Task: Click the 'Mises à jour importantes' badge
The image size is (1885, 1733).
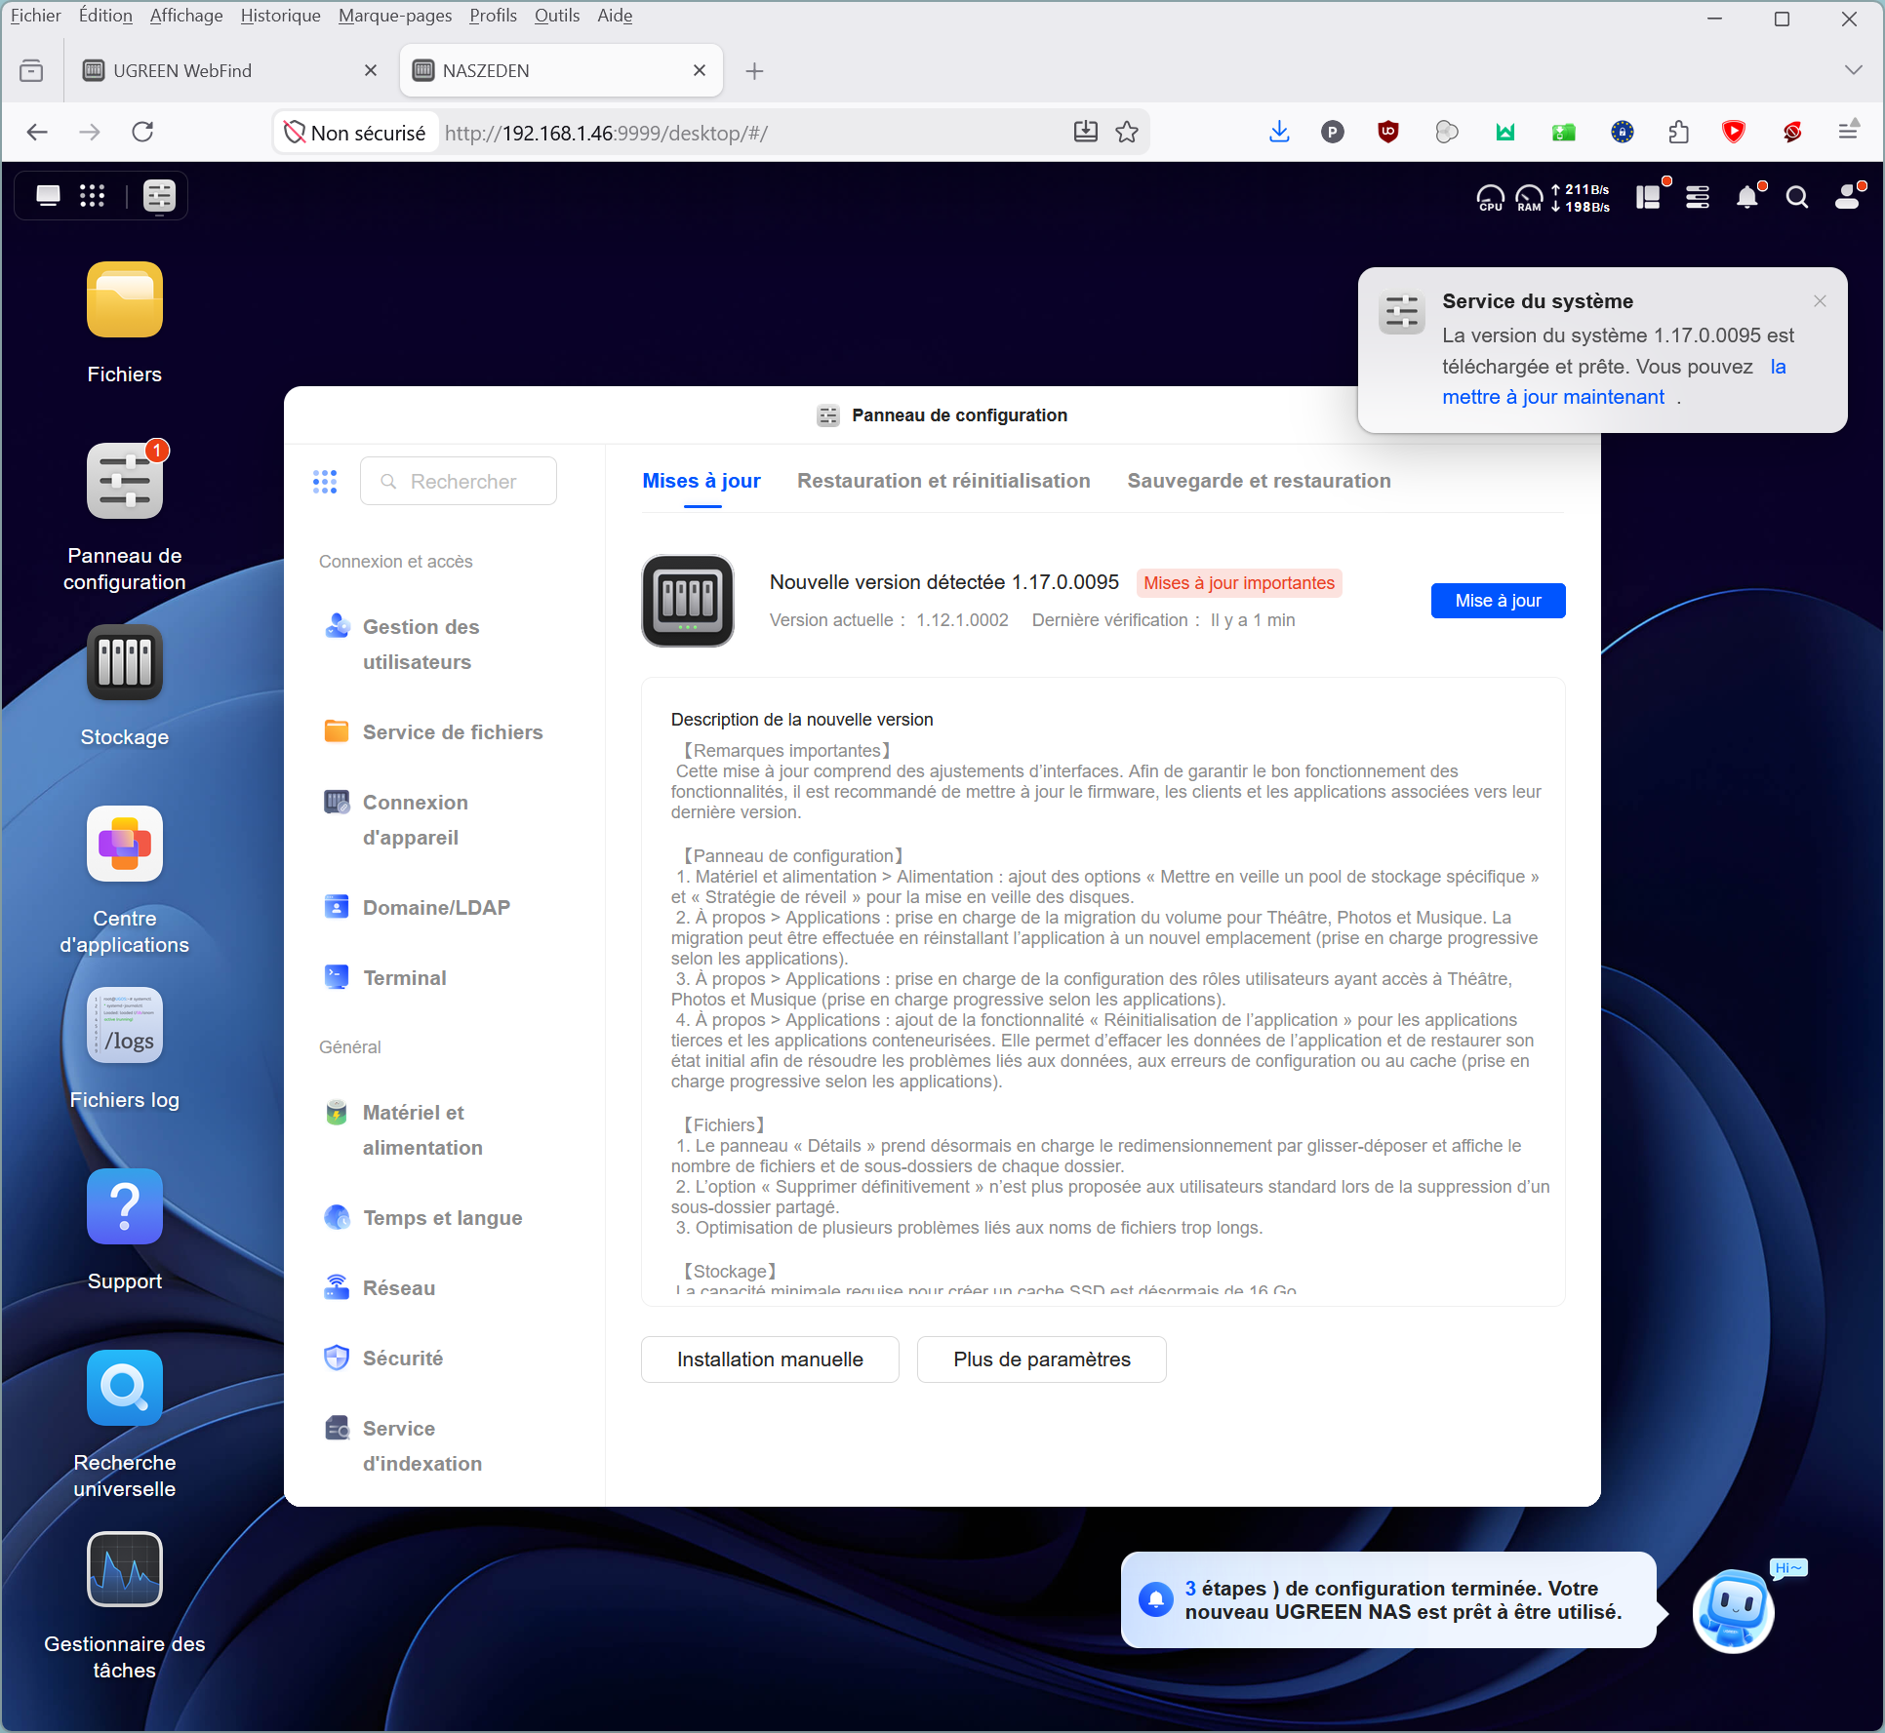Action: click(x=1239, y=582)
